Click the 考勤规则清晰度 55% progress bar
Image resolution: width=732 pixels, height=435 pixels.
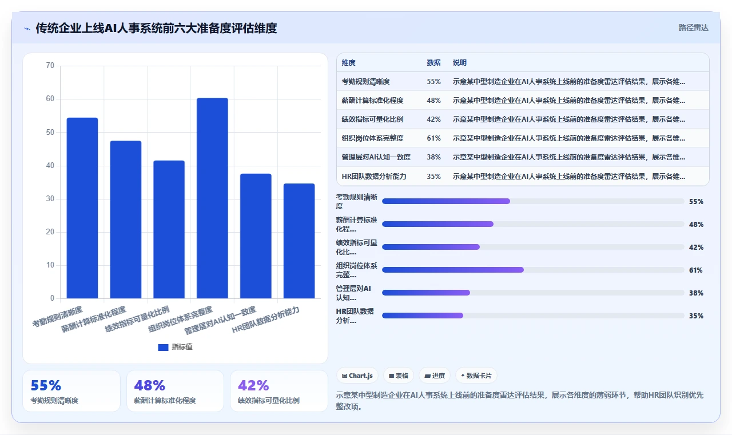(533, 201)
